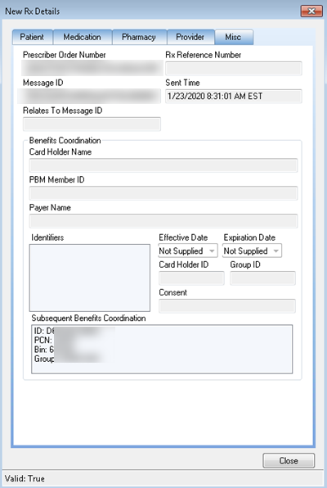This screenshot has height=488, width=327.
Task: Click the Sent Time field
Action: pyautogui.click(x=234, y=96)
